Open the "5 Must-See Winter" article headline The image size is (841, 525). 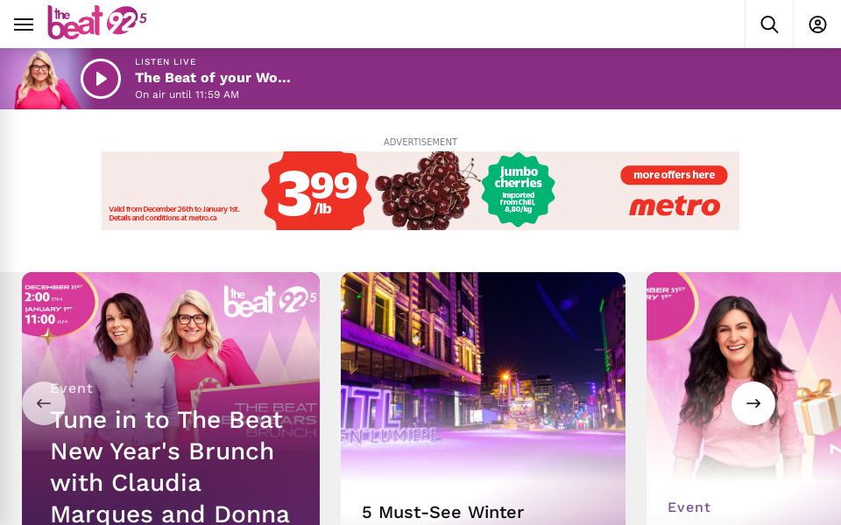click(x=442, y=512)
